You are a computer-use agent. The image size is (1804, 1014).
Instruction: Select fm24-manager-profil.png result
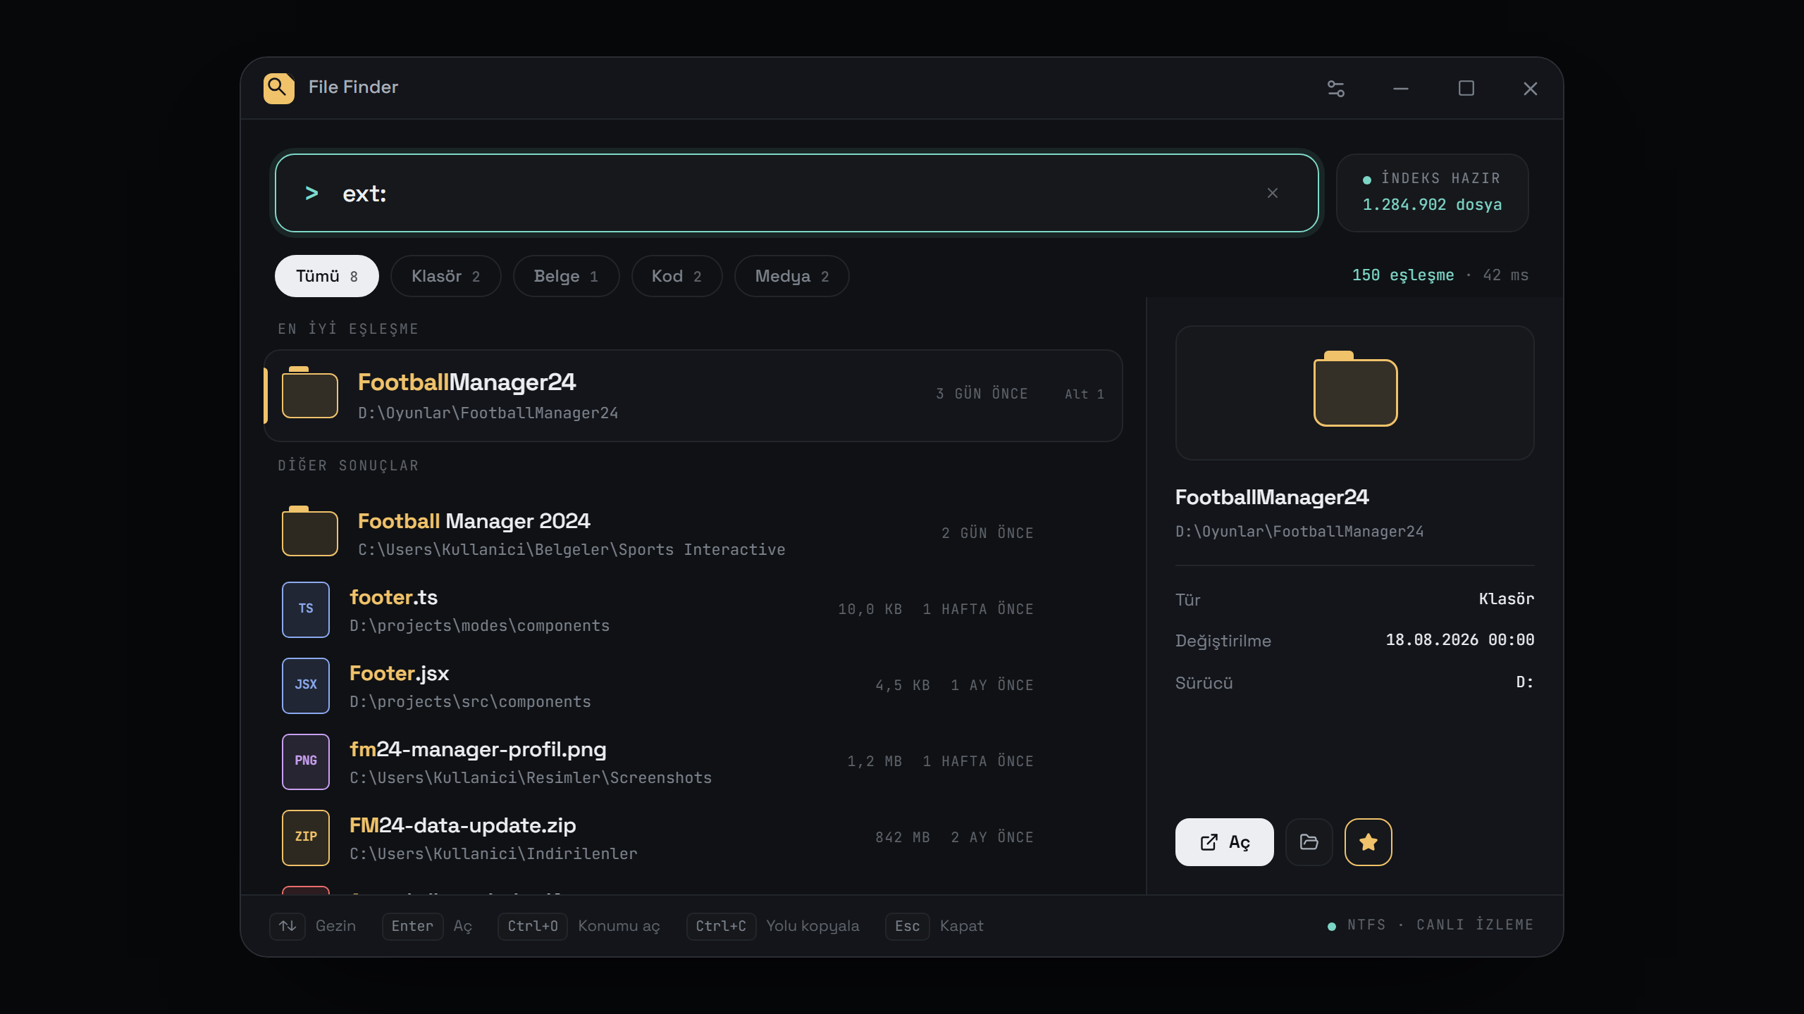coord(693,762)
